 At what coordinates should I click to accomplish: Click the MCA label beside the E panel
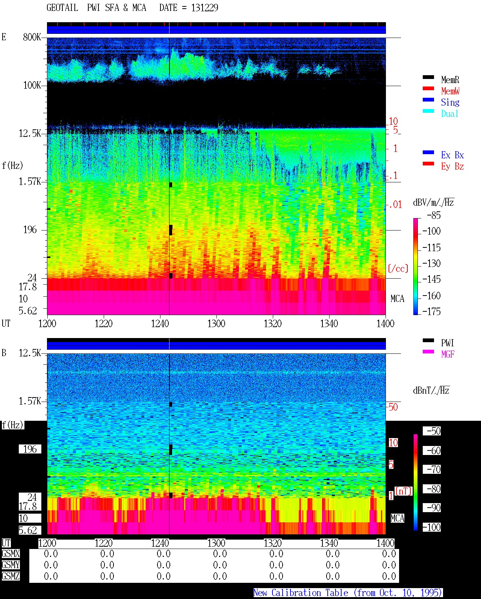tap(397, 299)
